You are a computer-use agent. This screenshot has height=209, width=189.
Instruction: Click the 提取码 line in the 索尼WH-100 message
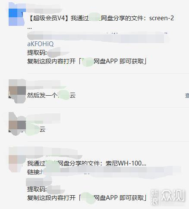point(46,189)
